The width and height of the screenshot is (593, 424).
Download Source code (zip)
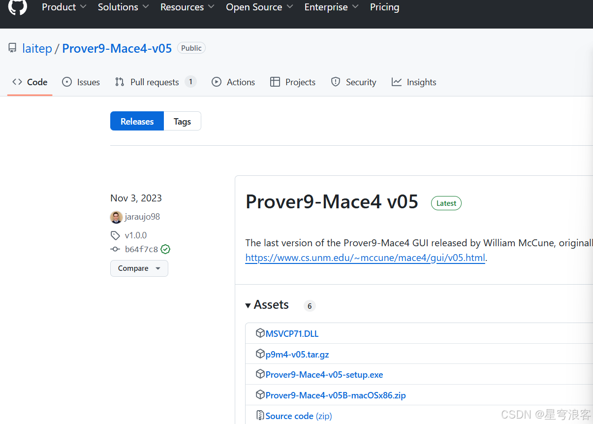(x=299, y=416)
